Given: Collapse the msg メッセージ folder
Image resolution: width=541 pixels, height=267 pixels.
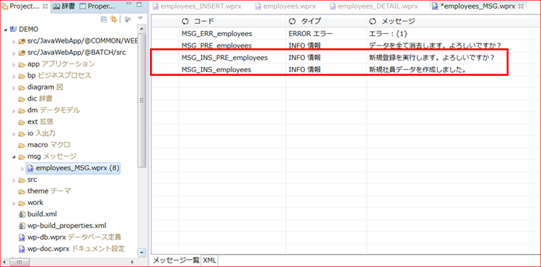Looking at the screenshot, I should click(x=14, y=157).
